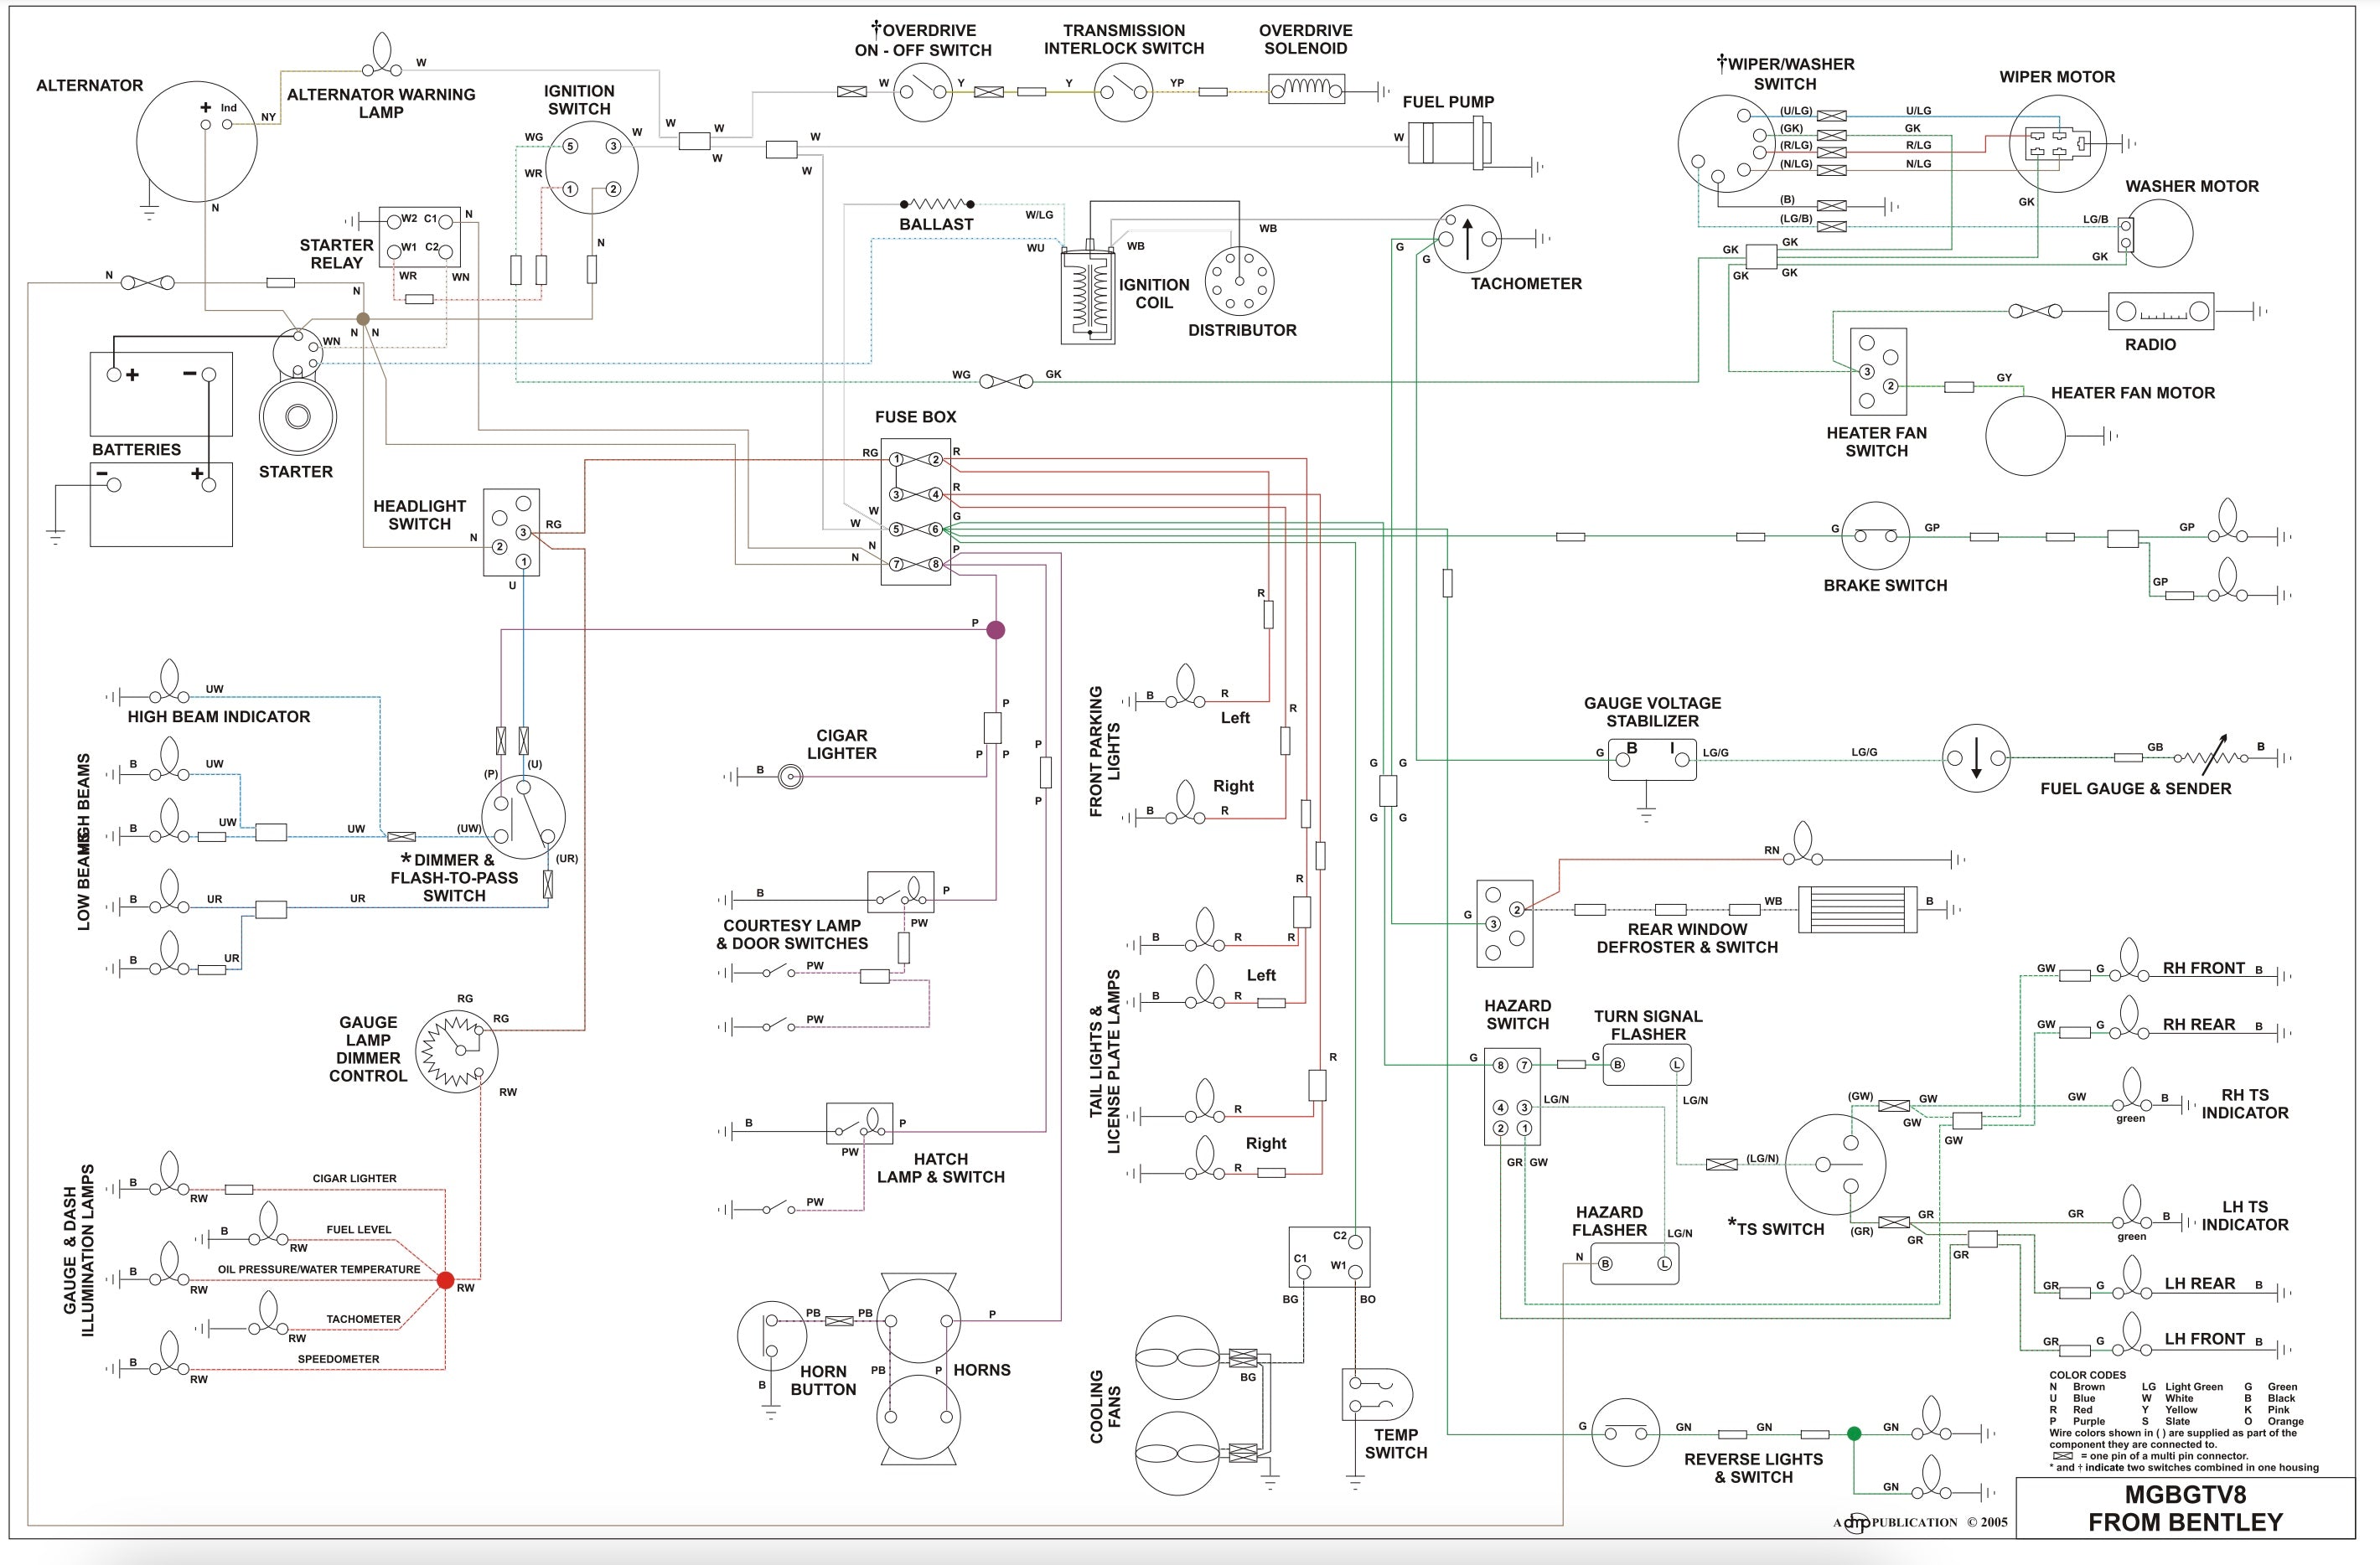The width and height of the screenshot is (2380, 1565).
Task: Click the starter motor symbol
Action: (x=297, y=415)
